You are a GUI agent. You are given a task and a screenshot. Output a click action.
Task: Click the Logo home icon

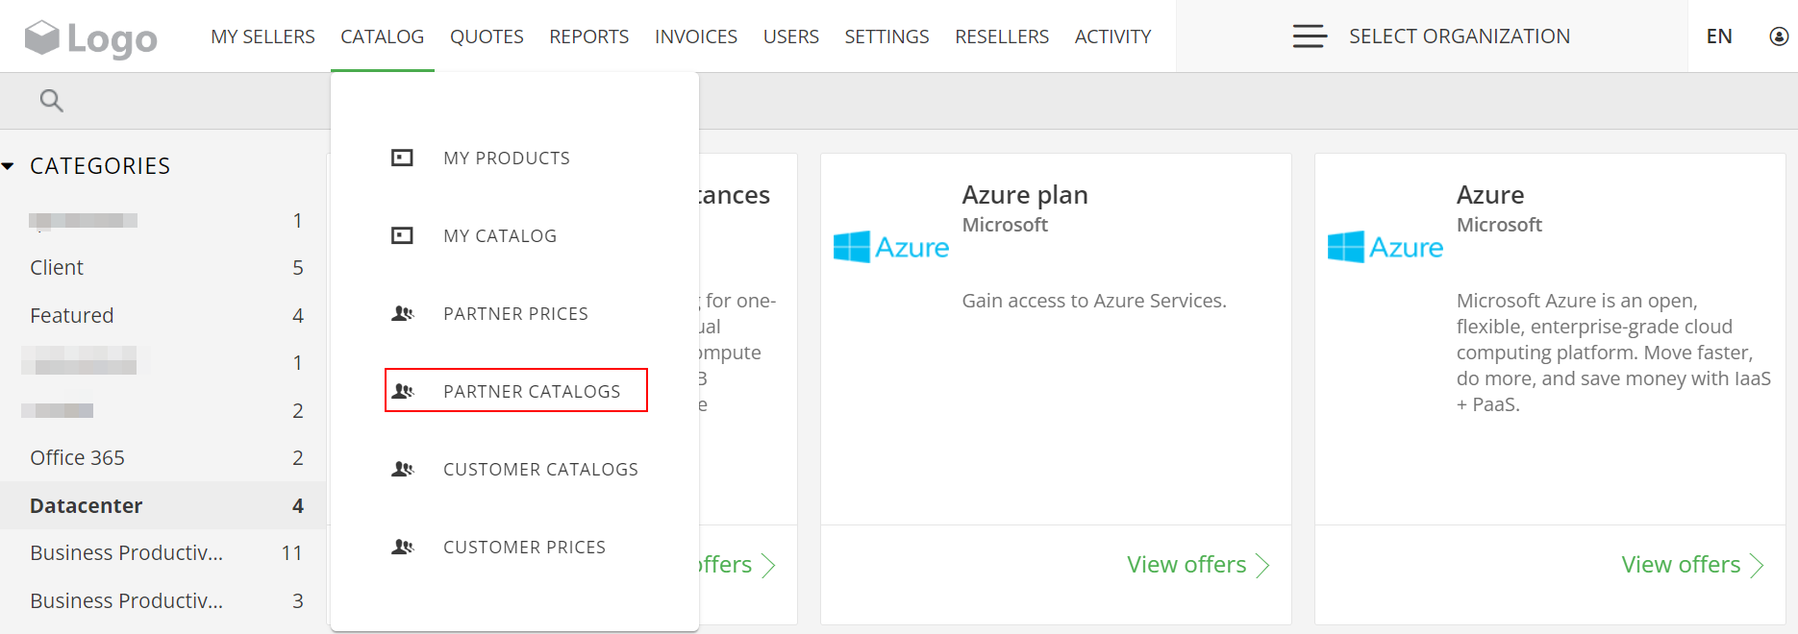[x=90, y=38]
